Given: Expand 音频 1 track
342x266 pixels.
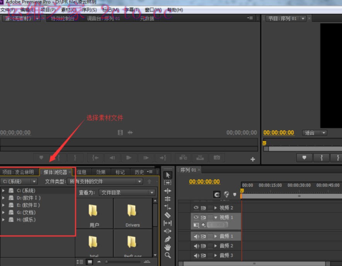Looking at the screenshot, I should [216, 236].
